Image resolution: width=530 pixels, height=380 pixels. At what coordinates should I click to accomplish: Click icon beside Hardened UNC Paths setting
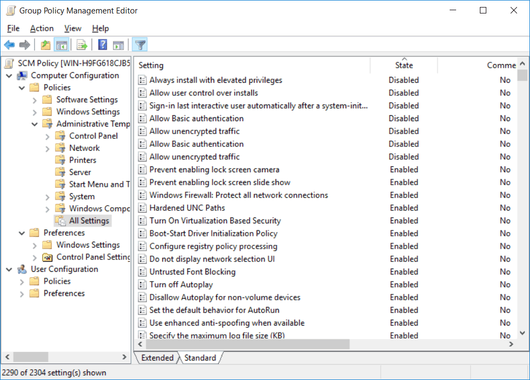(x=142, y=208)
